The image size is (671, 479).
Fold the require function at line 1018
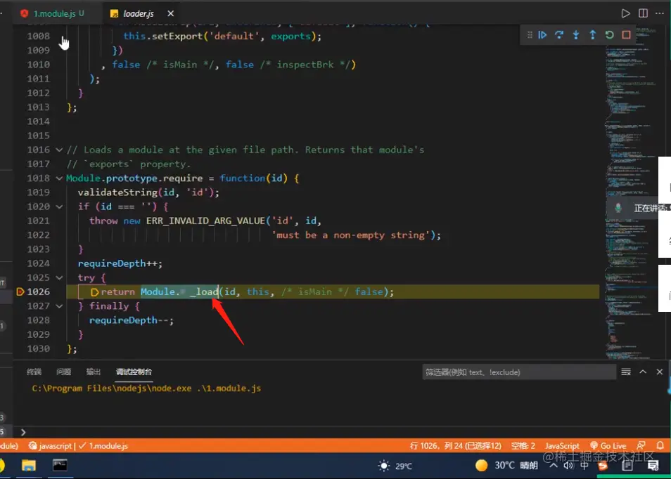(x=59, y=178)
